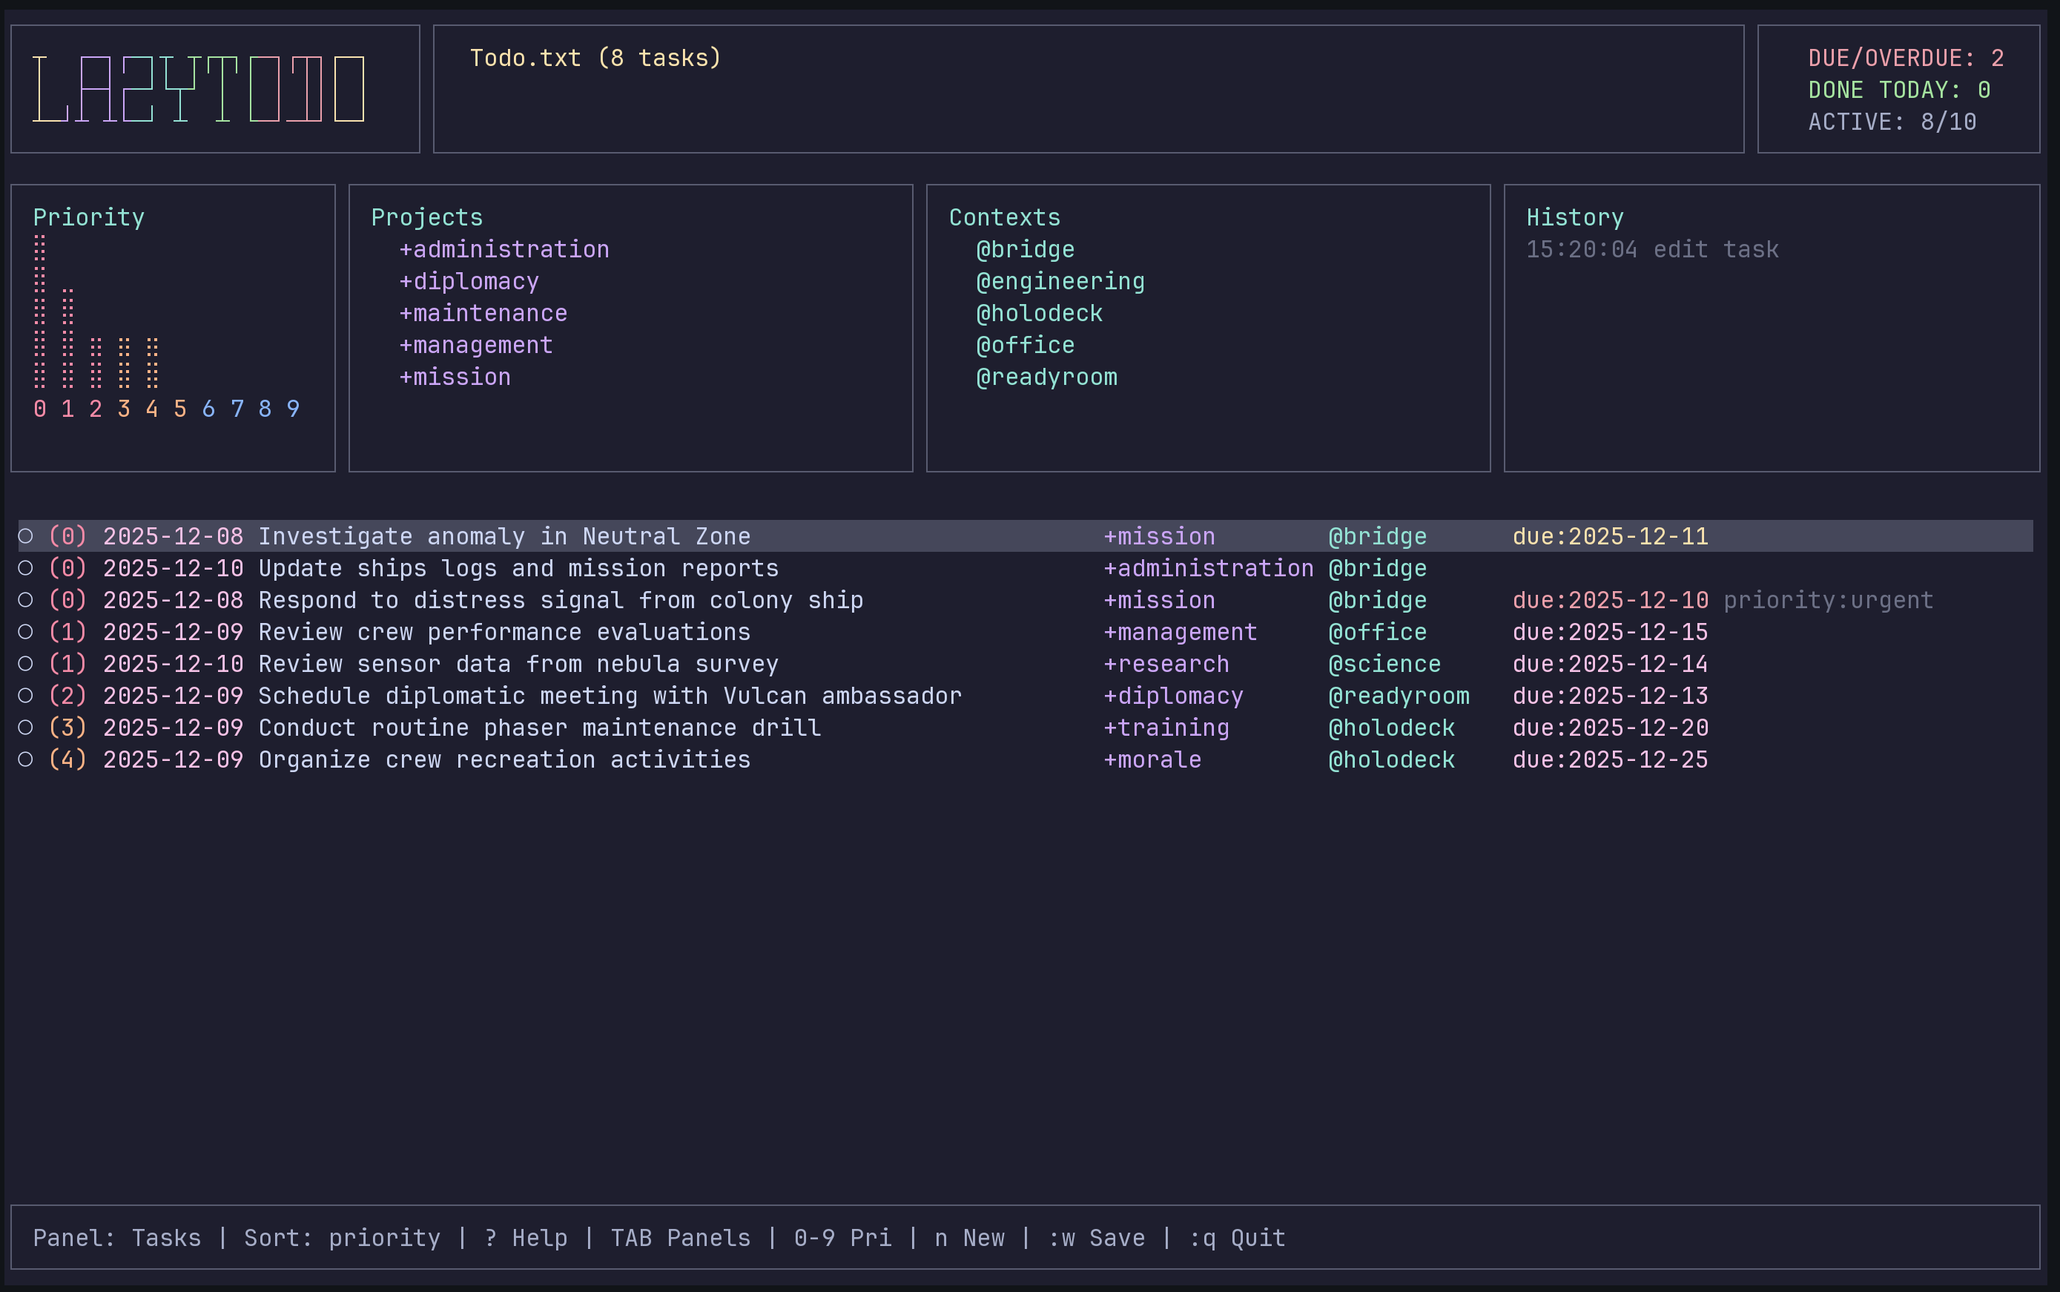Screen dimensions: 2060x1292
Task: Click :w Save in bottom bar
Action: [x=1096, y=1238]
